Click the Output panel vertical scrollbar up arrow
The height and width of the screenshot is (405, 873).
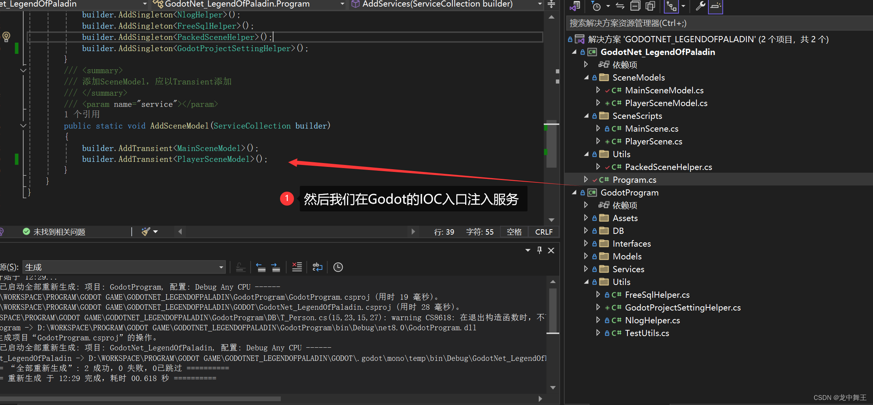[553, 281]
